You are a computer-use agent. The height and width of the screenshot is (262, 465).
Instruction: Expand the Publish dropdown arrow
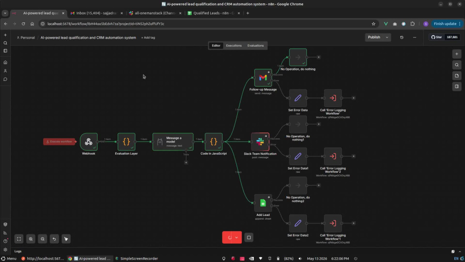tap(387, 37)
